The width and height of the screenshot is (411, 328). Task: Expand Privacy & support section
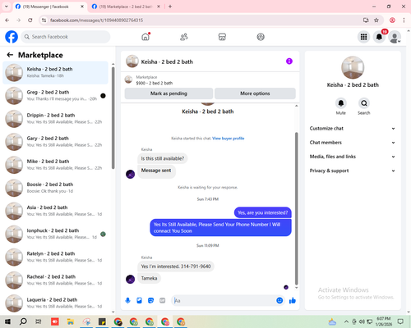[353, 171]
